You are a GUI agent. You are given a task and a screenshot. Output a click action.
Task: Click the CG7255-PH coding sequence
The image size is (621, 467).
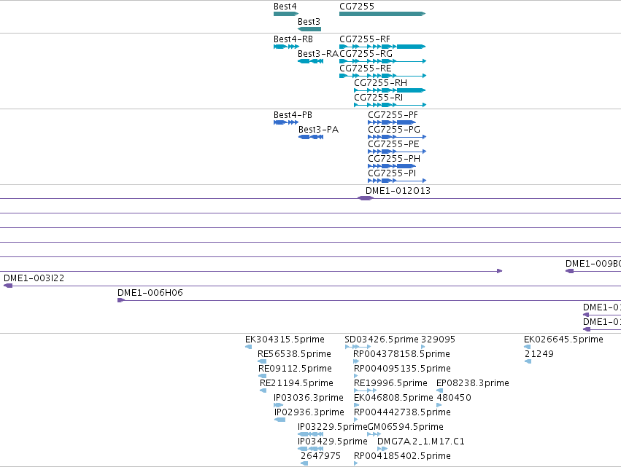pyautogui.click(x=392, y=167)
